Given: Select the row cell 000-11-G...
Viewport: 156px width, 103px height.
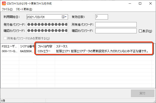Looking at the screenshot, I should 10,51.
